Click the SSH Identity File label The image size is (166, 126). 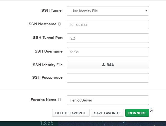(x=48, y=65)
